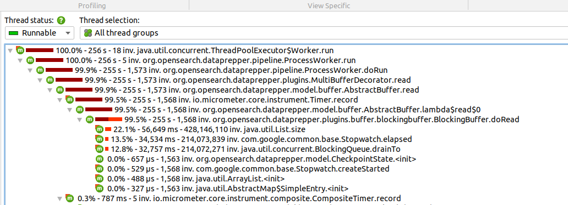
Task: Select the MultiBufferDecorator.read row text
Action: (248, 80)
